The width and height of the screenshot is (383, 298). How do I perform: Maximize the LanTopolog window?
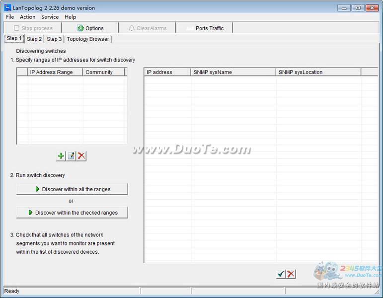(x=358, y=8)
